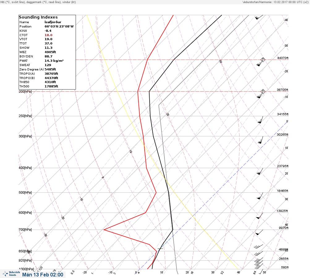Click the 18465ft height label on right axis
The height and width of the screenshot is (278, 310).
pyautogui.click(x=282, y=191)
